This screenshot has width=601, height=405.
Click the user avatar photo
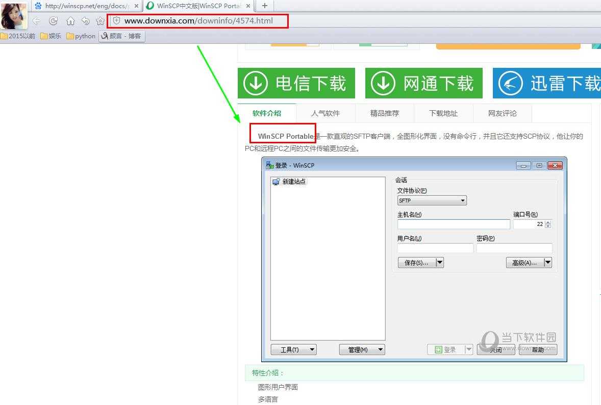pos(14,15)
